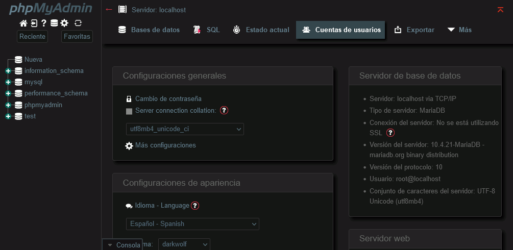Screen dimensions: 513x250
Task: Expand the test tree node
Action: pos(8,116)
